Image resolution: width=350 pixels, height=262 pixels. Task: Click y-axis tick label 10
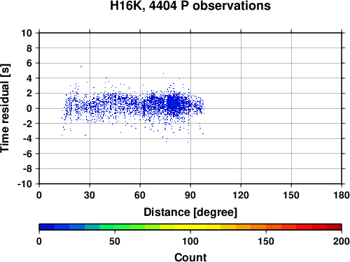[27, 33]
